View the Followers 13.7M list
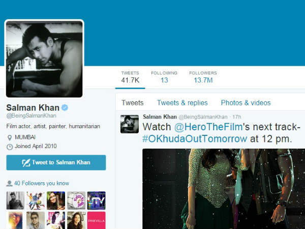This screenshot has width=305, height=229. pos(203,77)
